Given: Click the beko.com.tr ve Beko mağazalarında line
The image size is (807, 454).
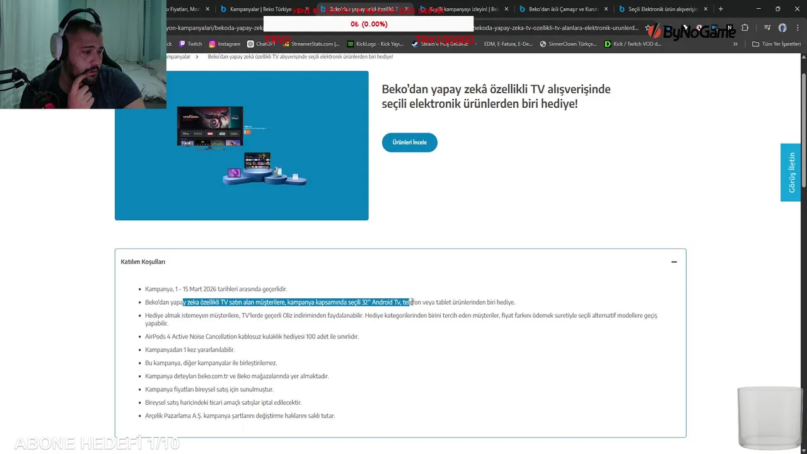Looking at the screenshot, I should (x=237, y=376).
